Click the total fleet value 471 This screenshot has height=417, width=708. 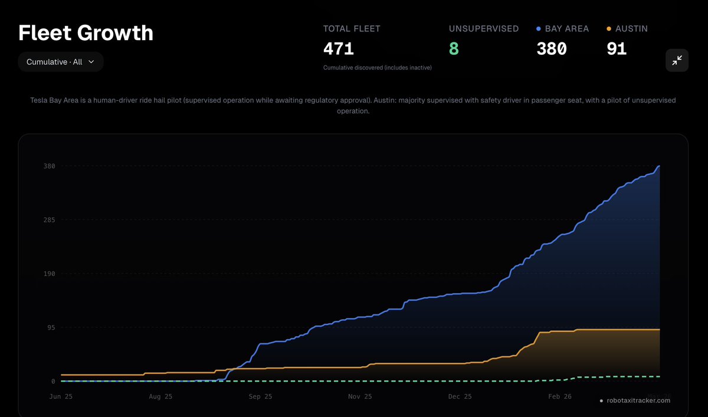click(338, 49)
